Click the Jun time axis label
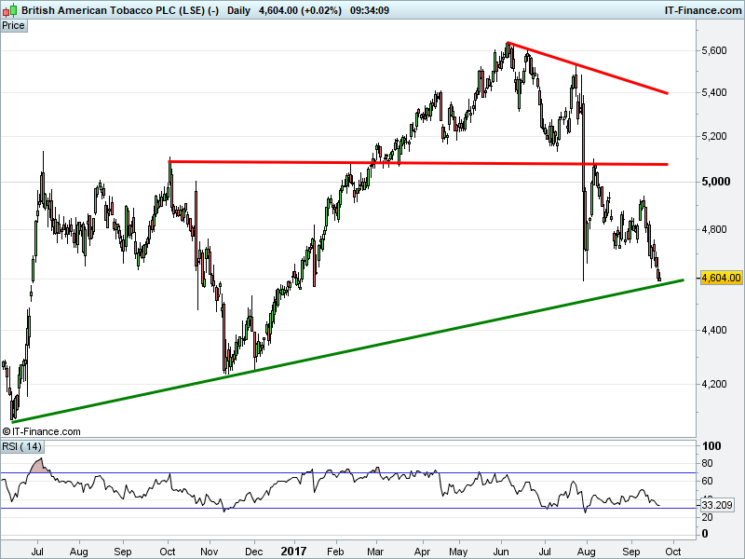 coord(501,552)
